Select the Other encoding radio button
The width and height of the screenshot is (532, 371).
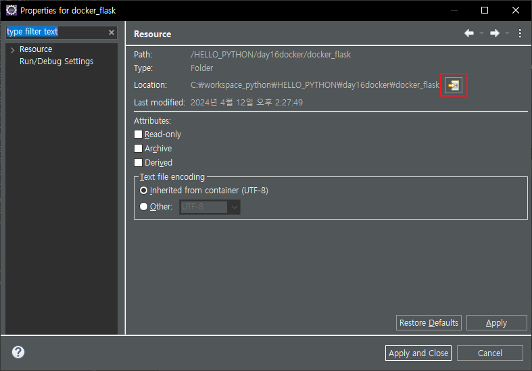click(143, 207)
